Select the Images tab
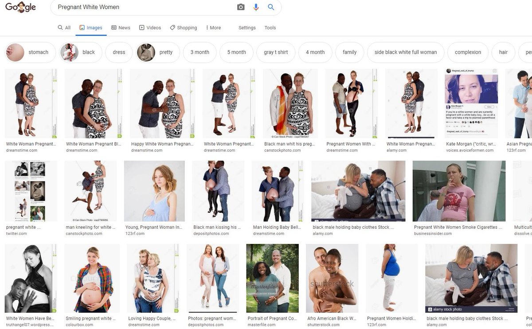This screenshot has width=532, height=329. click(90, 27)
